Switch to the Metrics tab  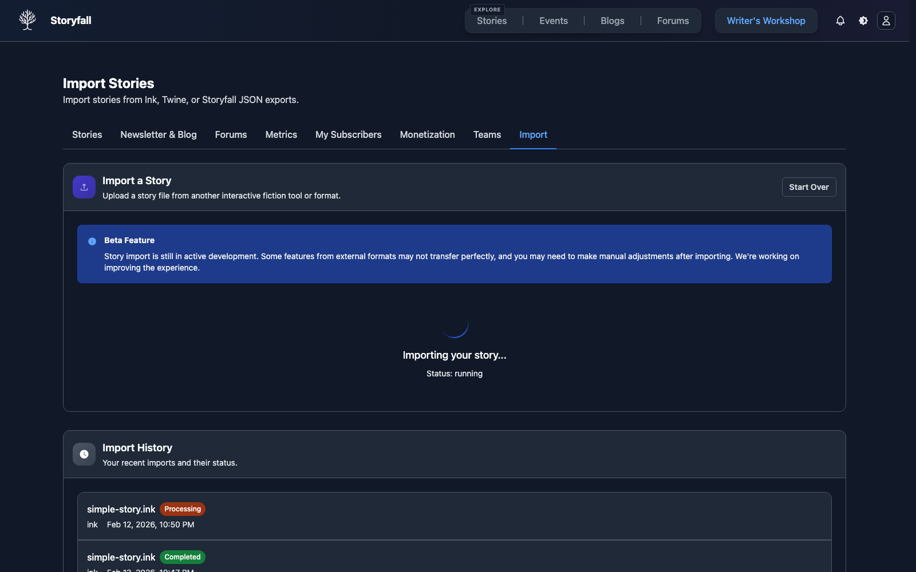(281, 135)
